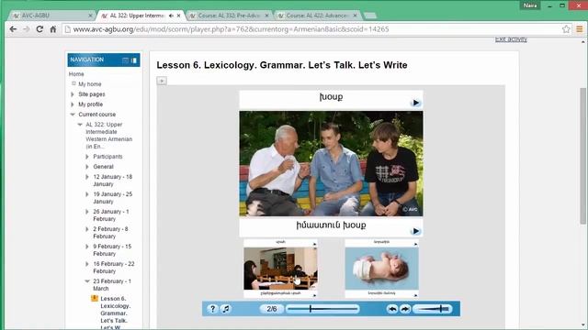Adjust the volume slider in the player bar
This screenshot has height=330, width=588.
pos(433,309)
